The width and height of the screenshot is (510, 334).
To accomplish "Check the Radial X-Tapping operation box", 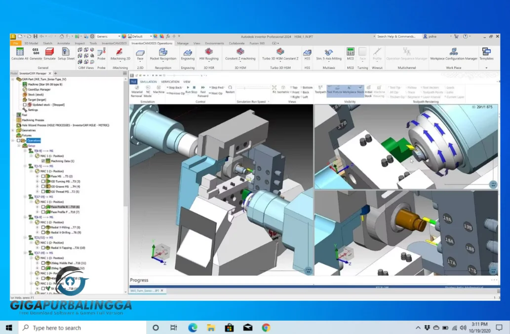I will point(43,248).
